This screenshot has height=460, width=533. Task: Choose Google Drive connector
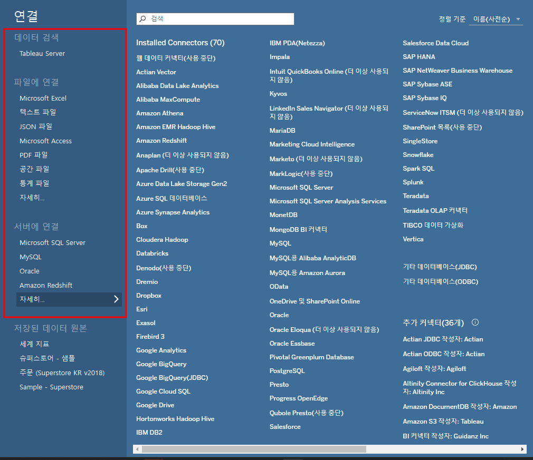pyautogui.click(x=155, y=405)
